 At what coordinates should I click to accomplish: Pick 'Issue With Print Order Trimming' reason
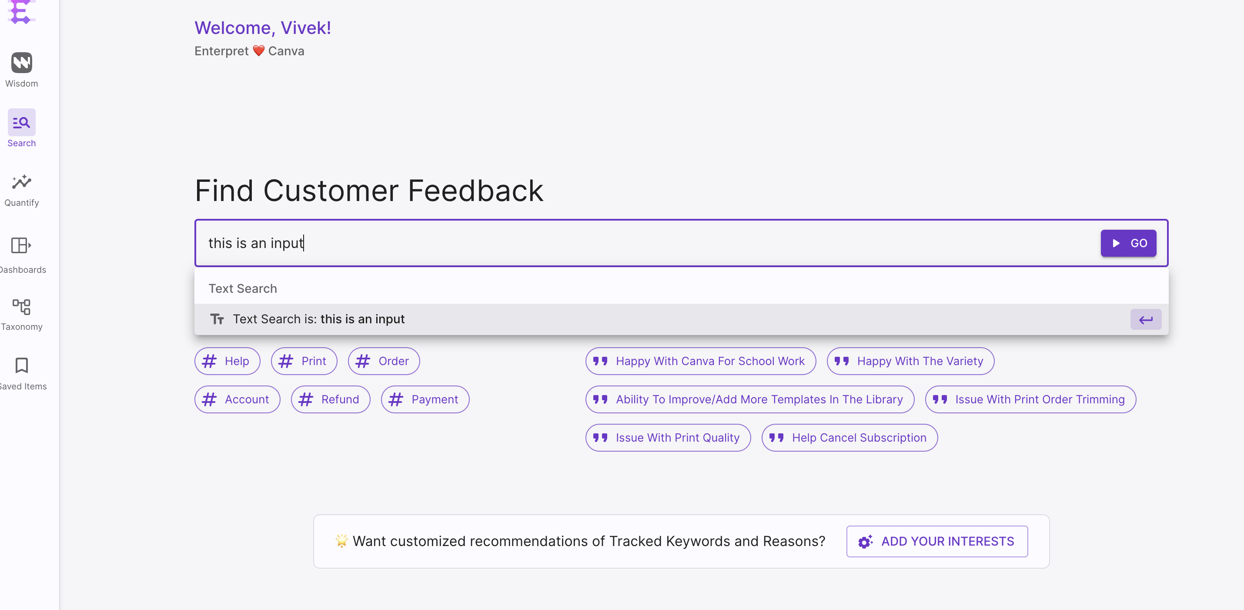(1030, 399)
